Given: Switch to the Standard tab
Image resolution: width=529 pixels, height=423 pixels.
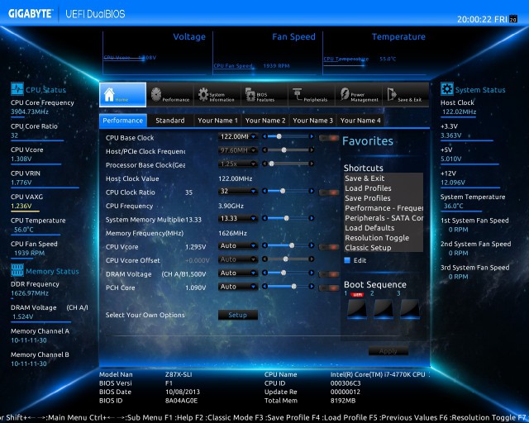Looking at the screenshot, I should coord(170,121).
